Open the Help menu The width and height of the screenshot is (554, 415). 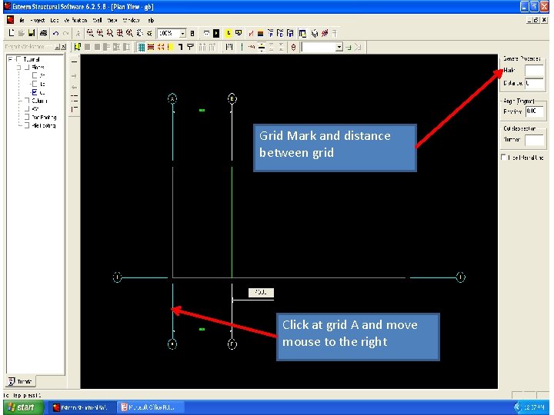click(x=151, y=20)
